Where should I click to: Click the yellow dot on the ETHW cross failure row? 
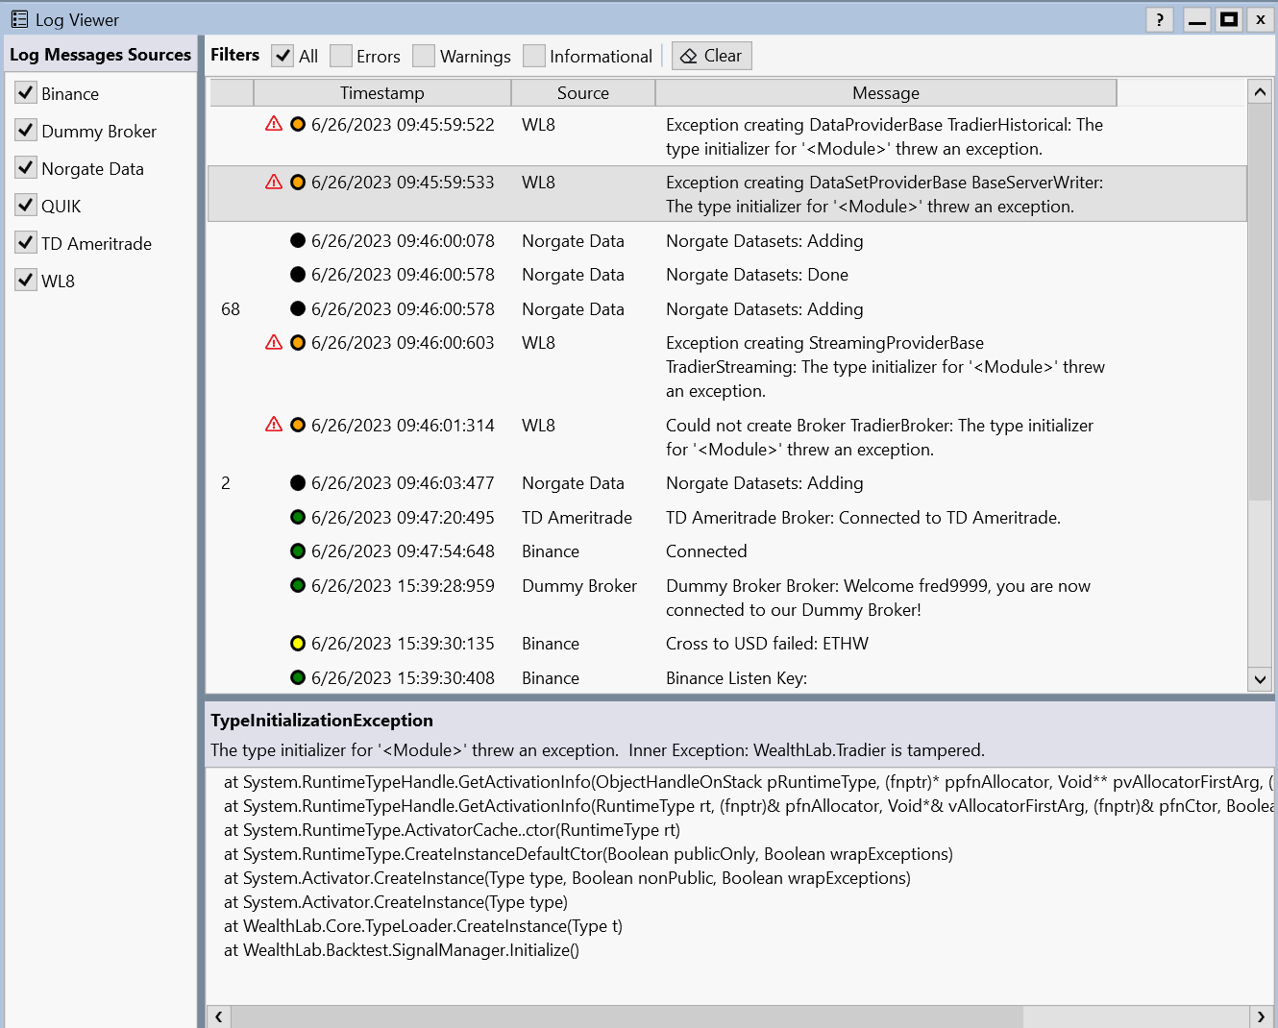298,643
